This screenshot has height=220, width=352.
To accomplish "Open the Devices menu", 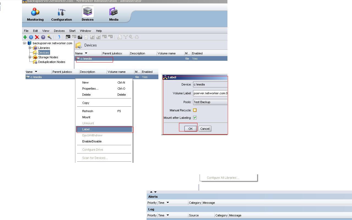I will [59, 31].
